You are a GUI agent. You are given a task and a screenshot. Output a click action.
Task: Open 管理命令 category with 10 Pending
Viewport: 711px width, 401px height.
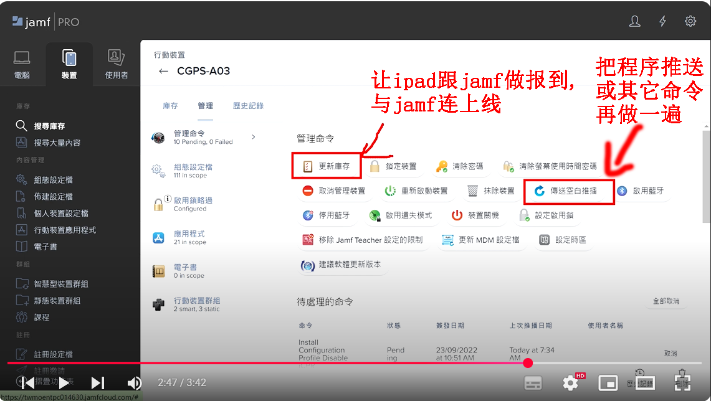[x=204, y=137]
